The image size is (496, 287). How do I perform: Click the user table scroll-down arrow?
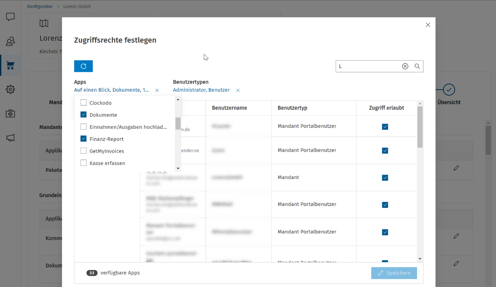point(420,259)
